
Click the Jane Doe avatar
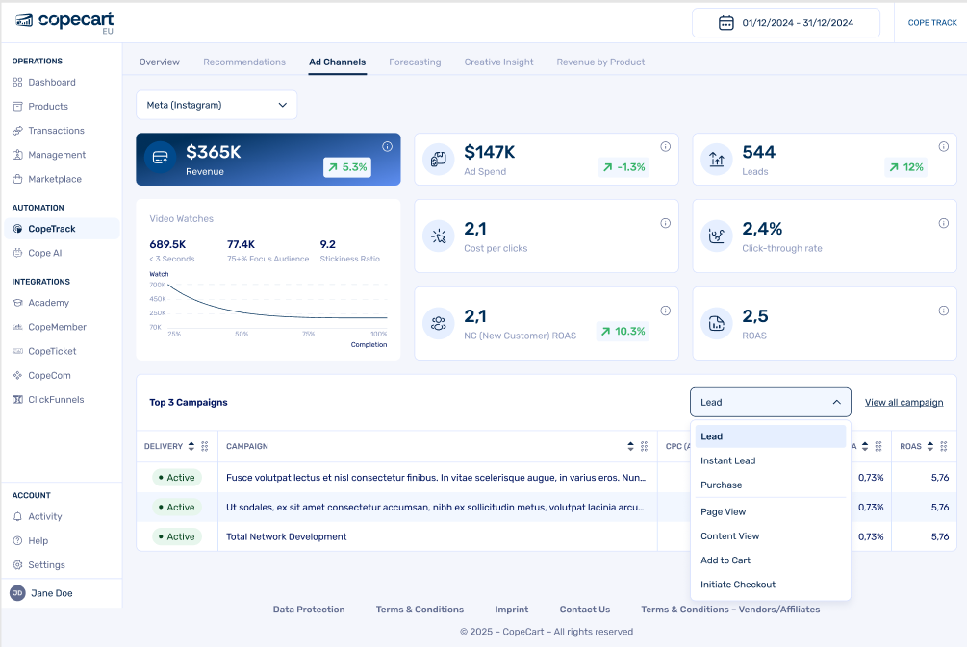[x=17, y=593]
